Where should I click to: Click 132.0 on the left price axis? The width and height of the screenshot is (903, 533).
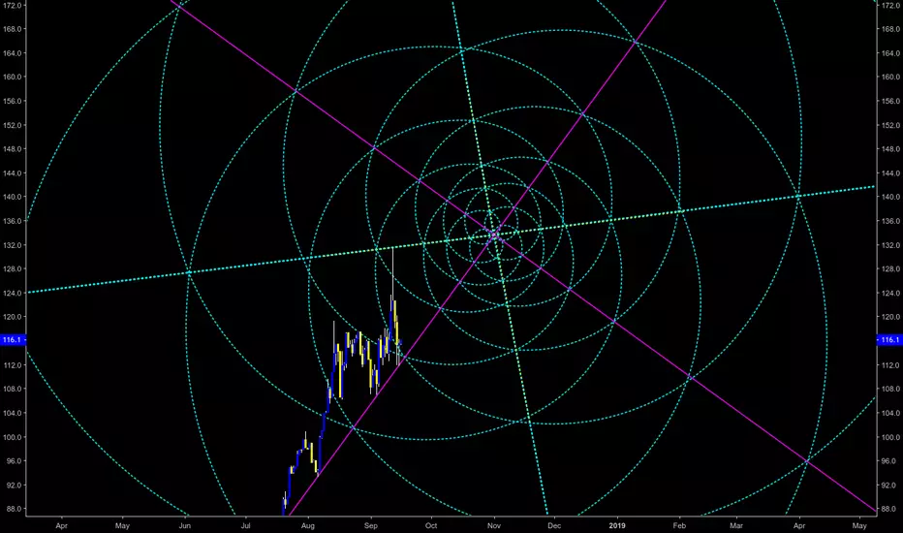(x=13, y=245)
